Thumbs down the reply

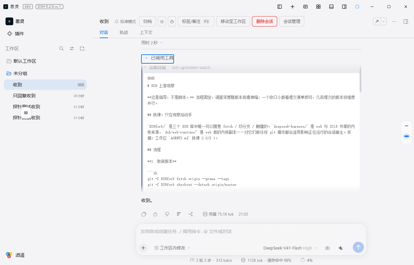[167, 214]
